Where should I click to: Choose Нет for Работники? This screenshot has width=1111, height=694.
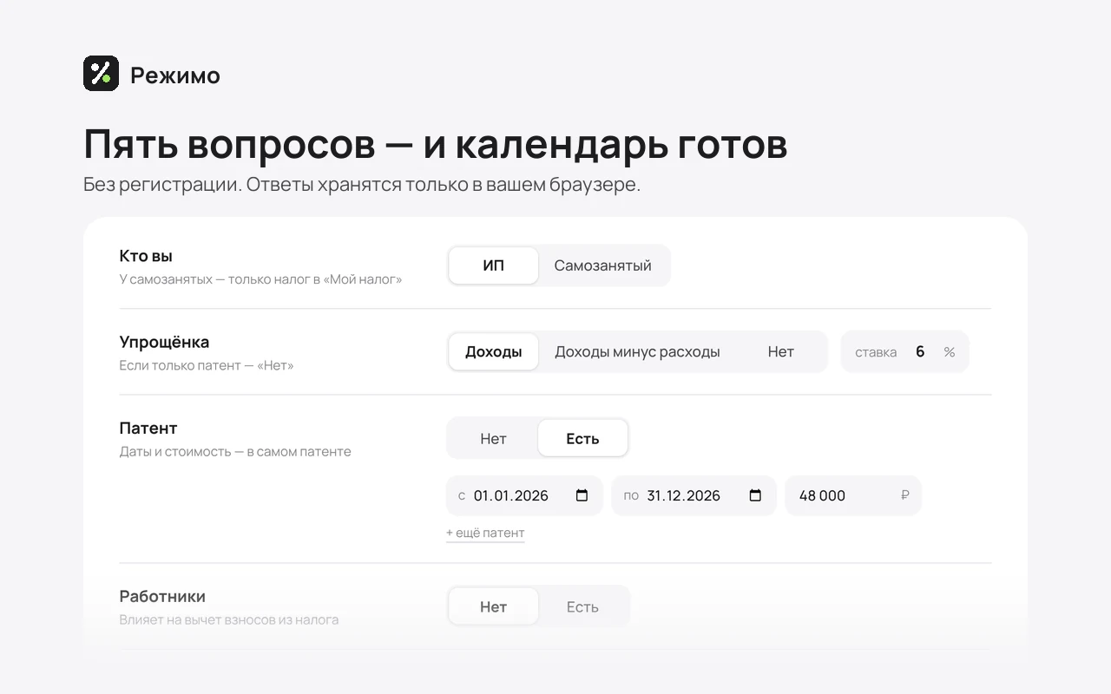[x=493, y=606]
